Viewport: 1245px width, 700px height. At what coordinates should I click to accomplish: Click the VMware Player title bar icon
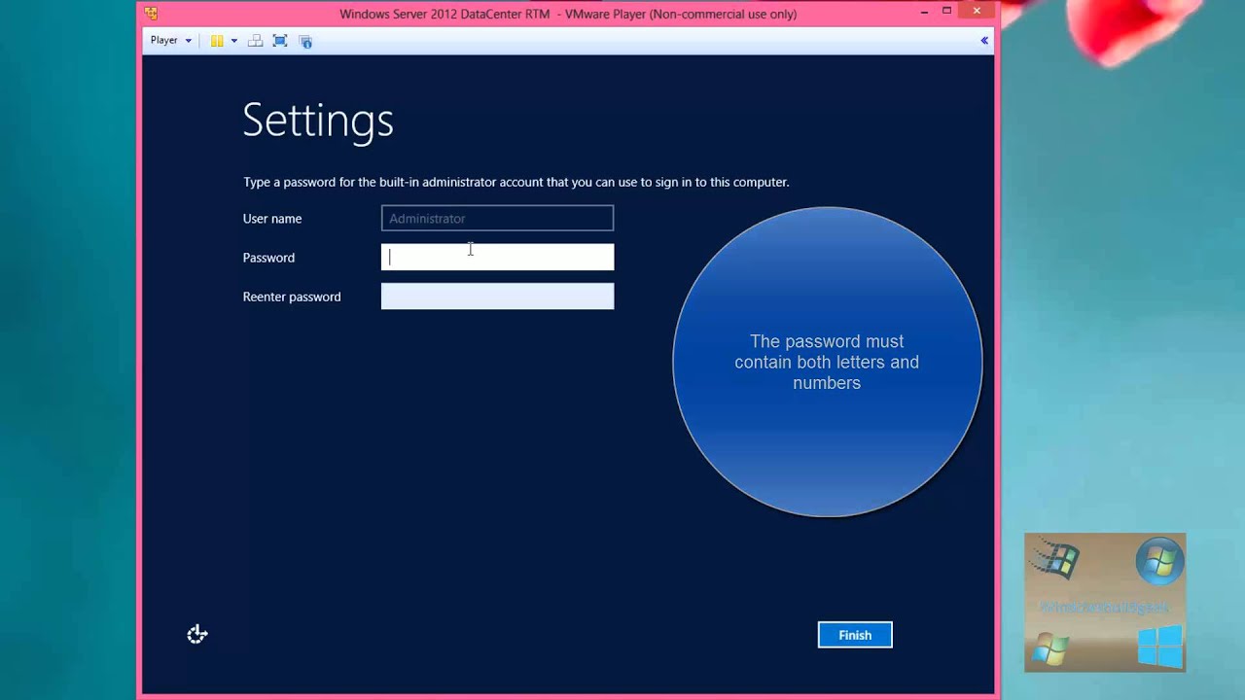[151, 14]
